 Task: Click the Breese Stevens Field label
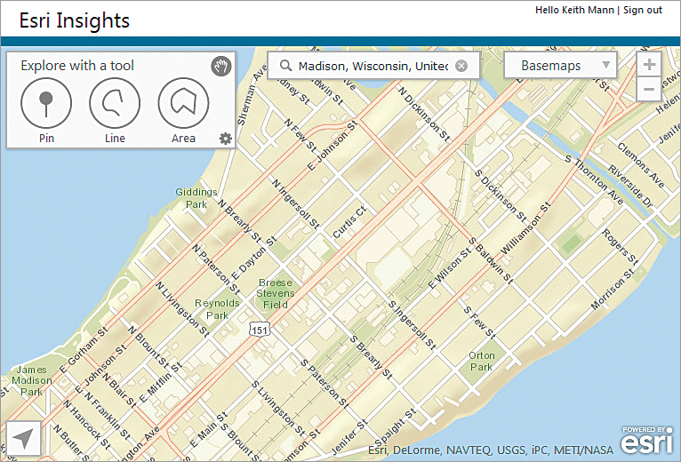[x=276, y=293]
